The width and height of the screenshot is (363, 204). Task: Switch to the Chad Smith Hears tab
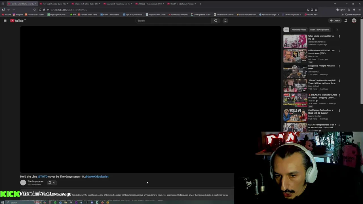tap(118, 4)
